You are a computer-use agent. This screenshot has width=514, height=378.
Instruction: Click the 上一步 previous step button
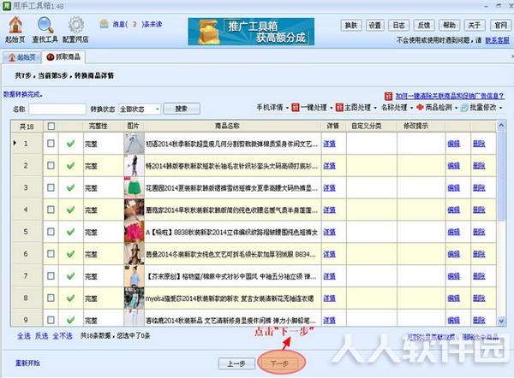(236, 363)
